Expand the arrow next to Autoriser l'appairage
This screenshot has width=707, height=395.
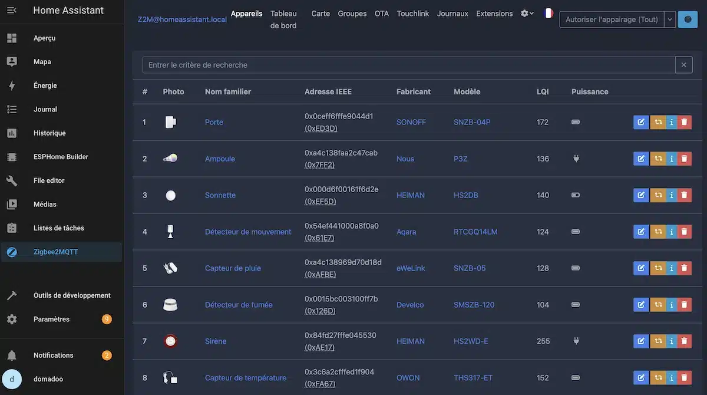click(x=670, y=19)
